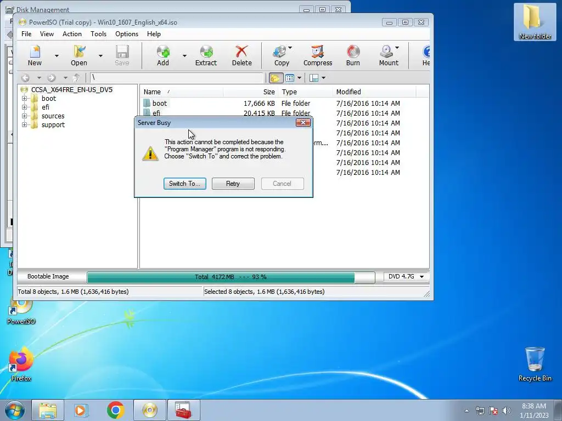Expand the support folder tree node
562x421 pixels.
coord(24,124)
